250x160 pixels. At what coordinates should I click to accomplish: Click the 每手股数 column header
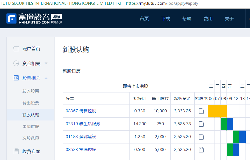[x=160, y=98]
